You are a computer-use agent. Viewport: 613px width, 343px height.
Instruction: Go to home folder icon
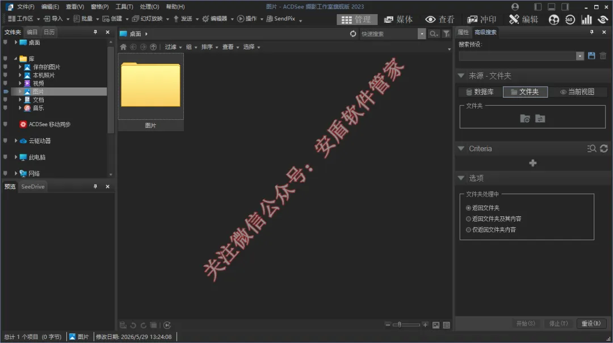pyautogui.click(x=123, y=47)
